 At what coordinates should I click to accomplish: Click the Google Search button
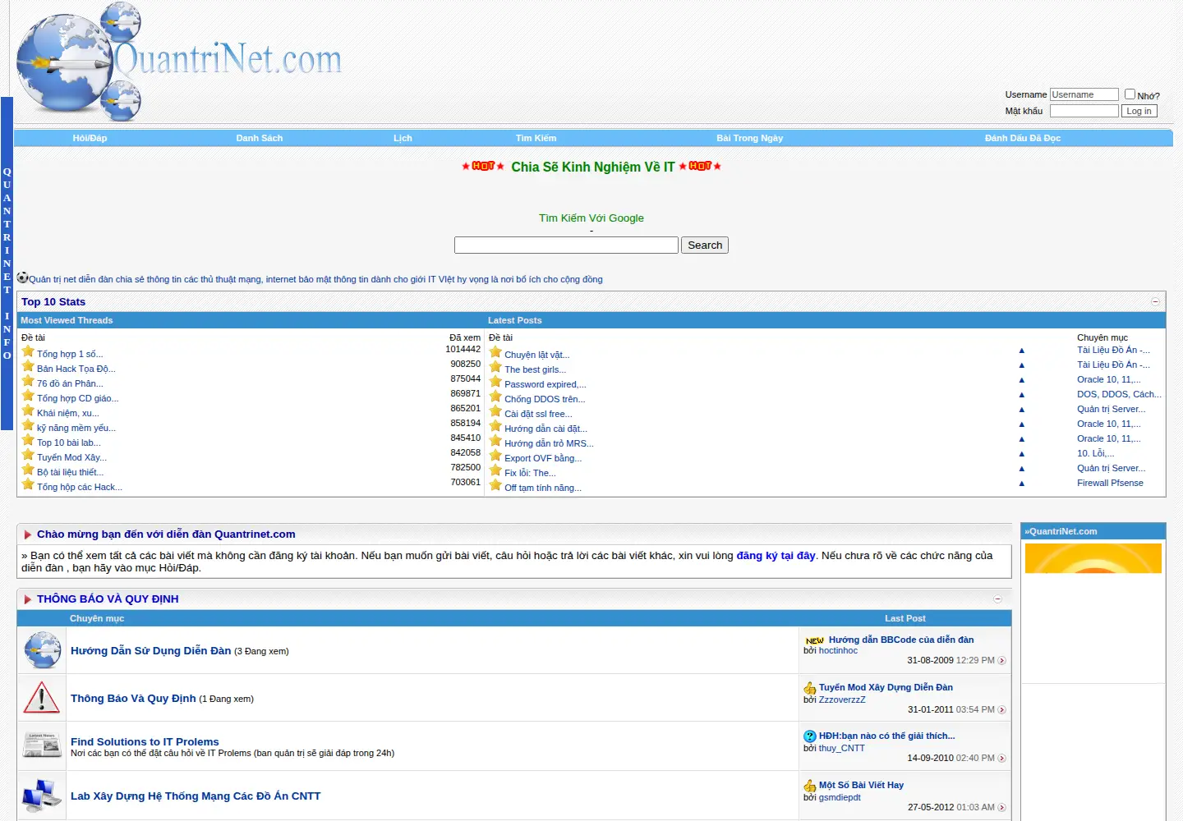point(705,245)
